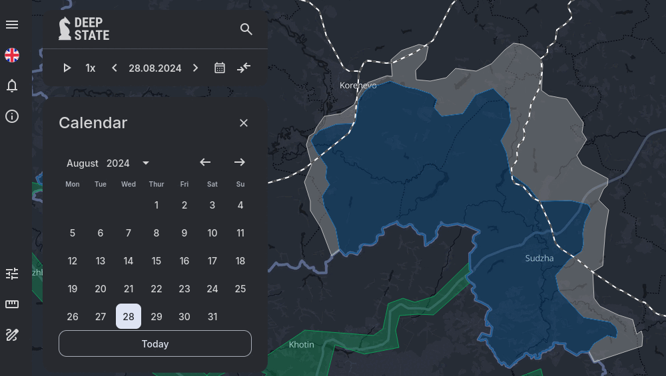
Task: Click Khotin label on the map
Action: point(302,345)
